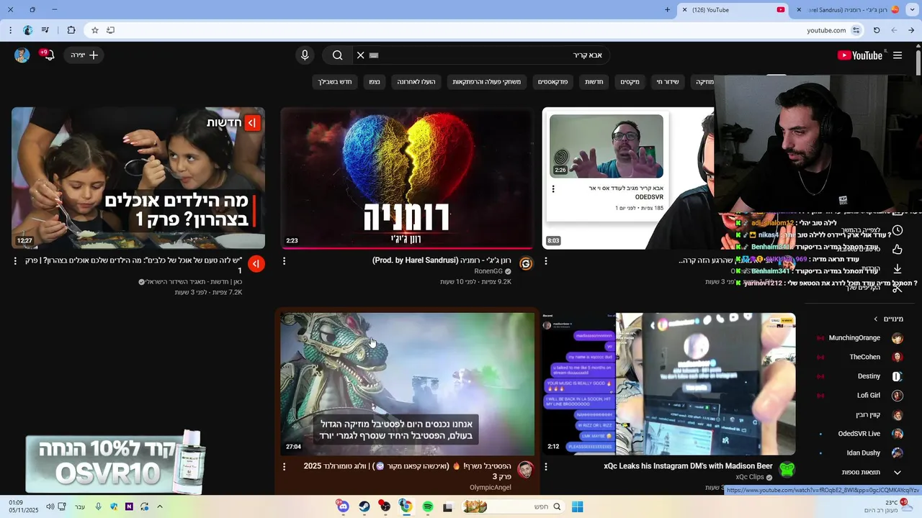Open the מינויים subscriptions header

(x=888, y=319)
